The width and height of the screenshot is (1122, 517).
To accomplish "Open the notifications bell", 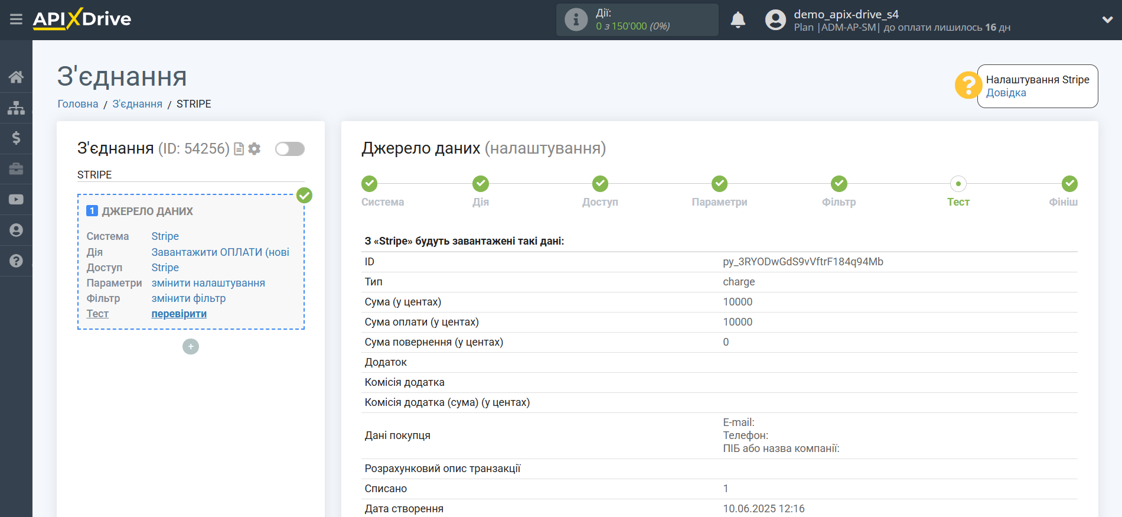I will (738, 20).
